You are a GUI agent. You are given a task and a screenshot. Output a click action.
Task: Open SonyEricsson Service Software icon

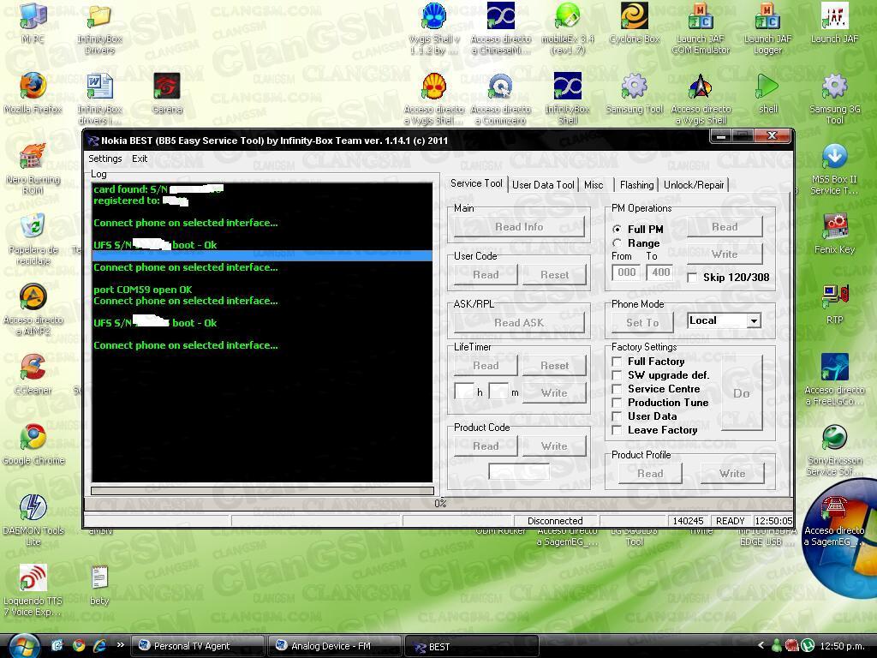pyautogui.click(x=834, y=449)
